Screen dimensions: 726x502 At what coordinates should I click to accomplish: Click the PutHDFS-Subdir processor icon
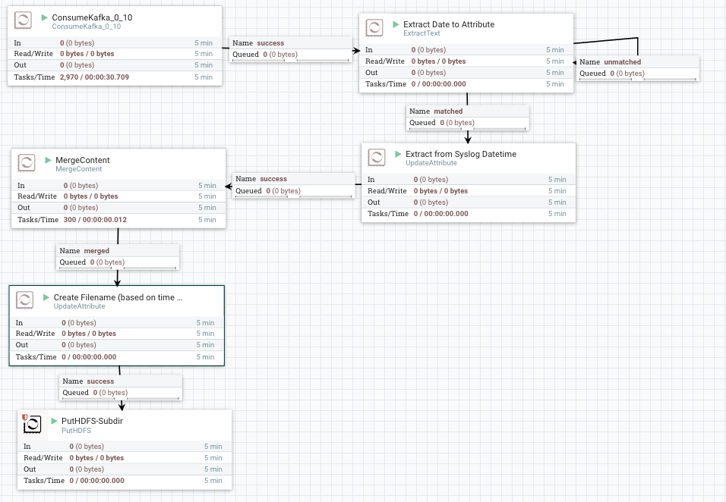tap(32, 424)
